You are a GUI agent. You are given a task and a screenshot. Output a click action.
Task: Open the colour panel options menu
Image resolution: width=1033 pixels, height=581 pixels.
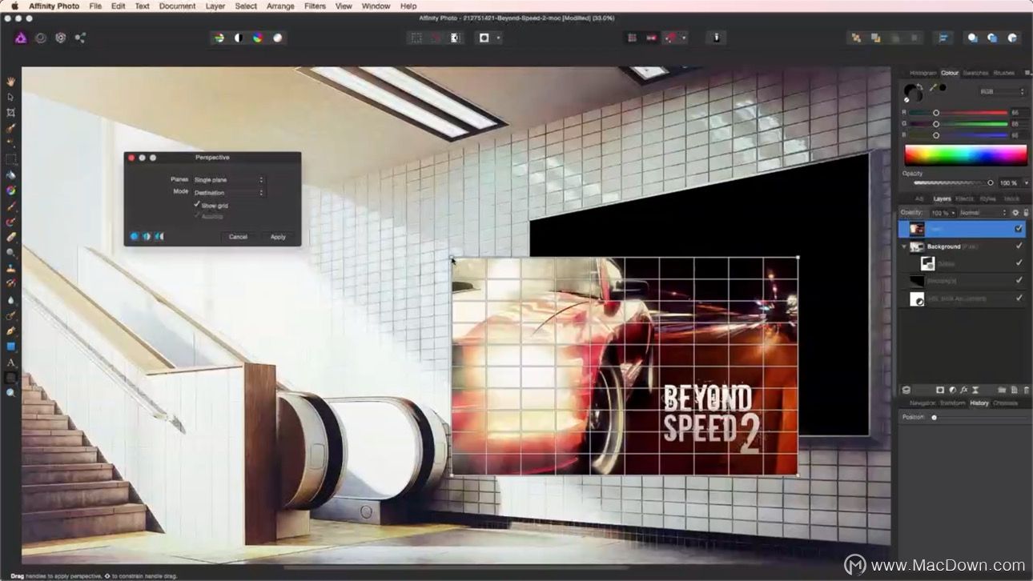(1027, 73)
